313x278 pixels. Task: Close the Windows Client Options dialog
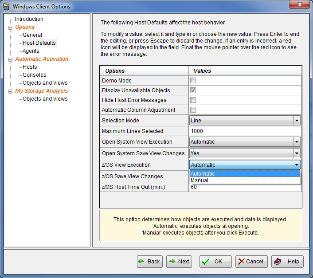[x=299, y=4]
